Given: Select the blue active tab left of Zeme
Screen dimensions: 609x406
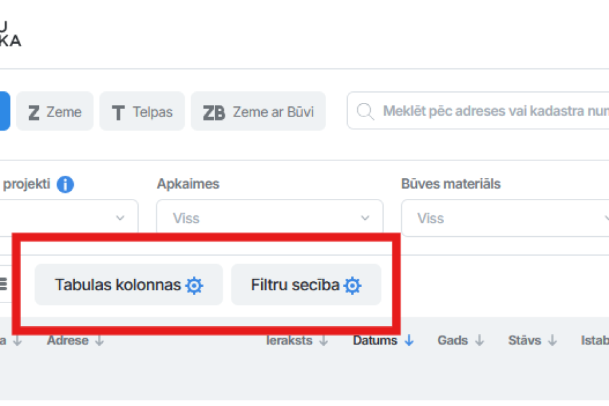Looking at the screenshot, I should (x=4, y=112).
